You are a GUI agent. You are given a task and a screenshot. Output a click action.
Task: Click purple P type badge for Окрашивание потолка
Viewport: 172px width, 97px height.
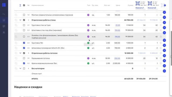coord(88,58)
